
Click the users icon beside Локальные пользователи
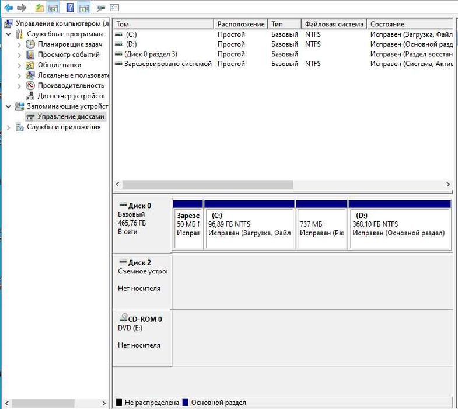point(30,75)
